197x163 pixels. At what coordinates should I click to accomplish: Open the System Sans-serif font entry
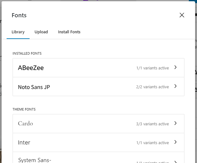click(98, 158)
